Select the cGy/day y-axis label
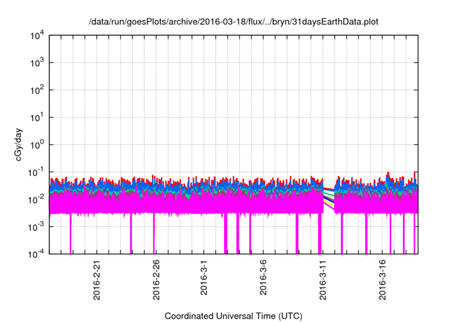The height and width of the screenshot is (323, 461). pos(19,144)
